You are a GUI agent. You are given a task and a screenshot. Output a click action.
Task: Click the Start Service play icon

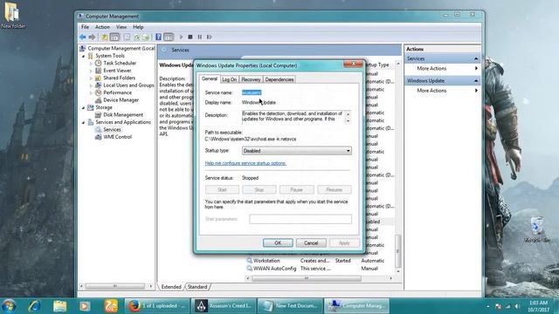[x=181, y=37]
